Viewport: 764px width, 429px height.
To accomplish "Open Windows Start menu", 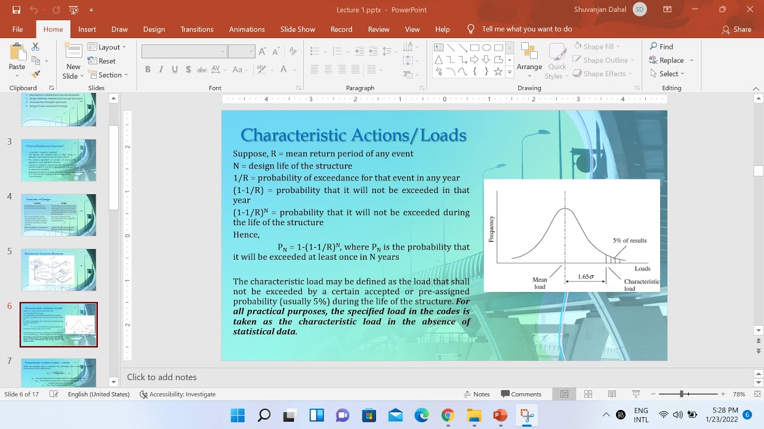I will pos(237,415).
